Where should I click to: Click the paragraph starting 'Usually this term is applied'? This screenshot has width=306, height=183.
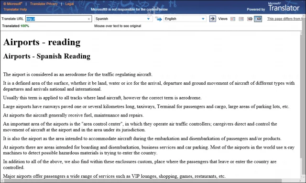point(102,98)
